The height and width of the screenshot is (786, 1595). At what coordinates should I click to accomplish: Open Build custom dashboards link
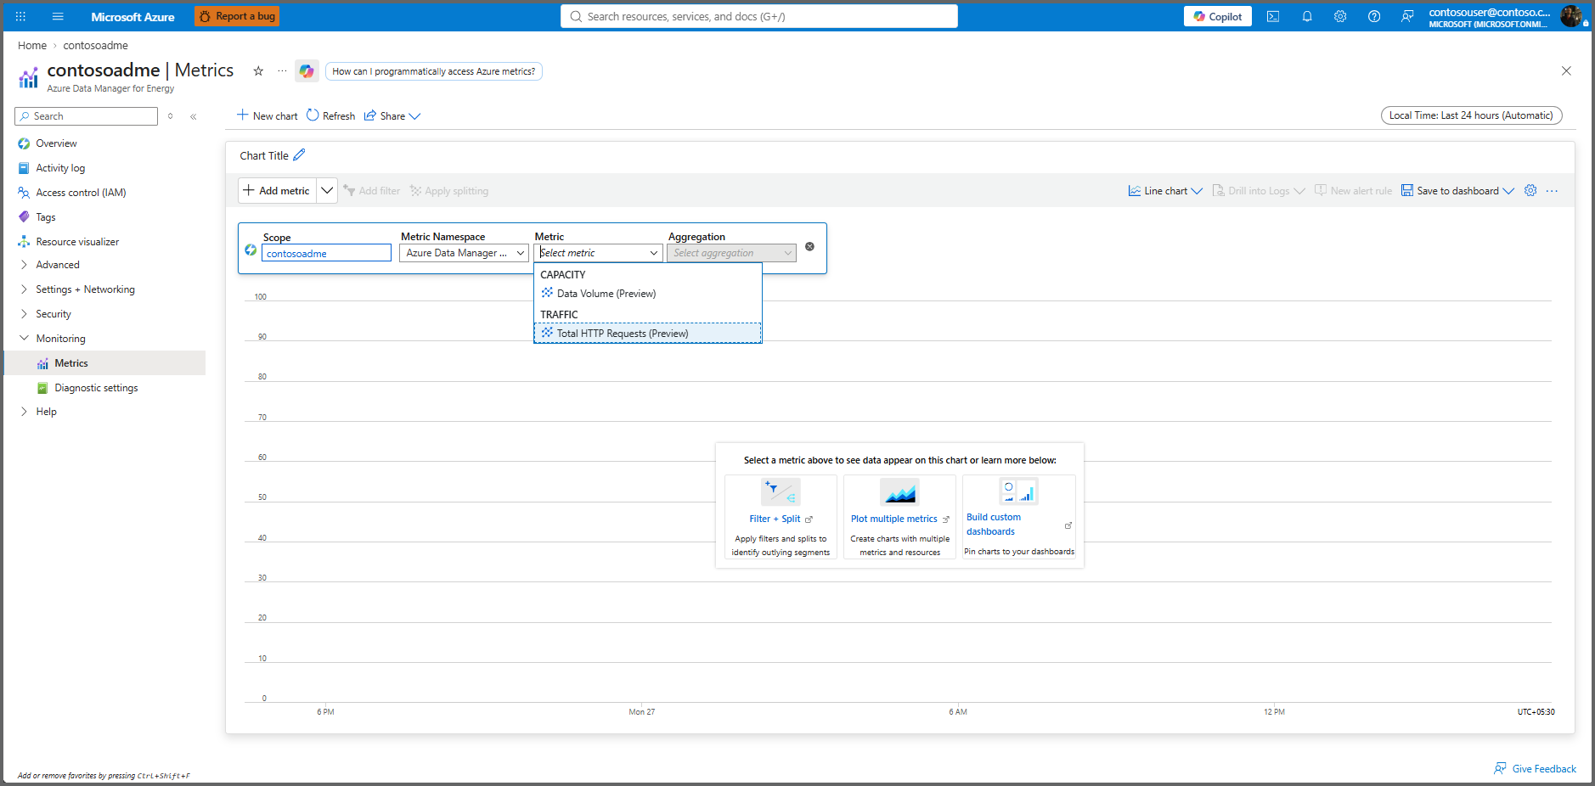point(995,525)
